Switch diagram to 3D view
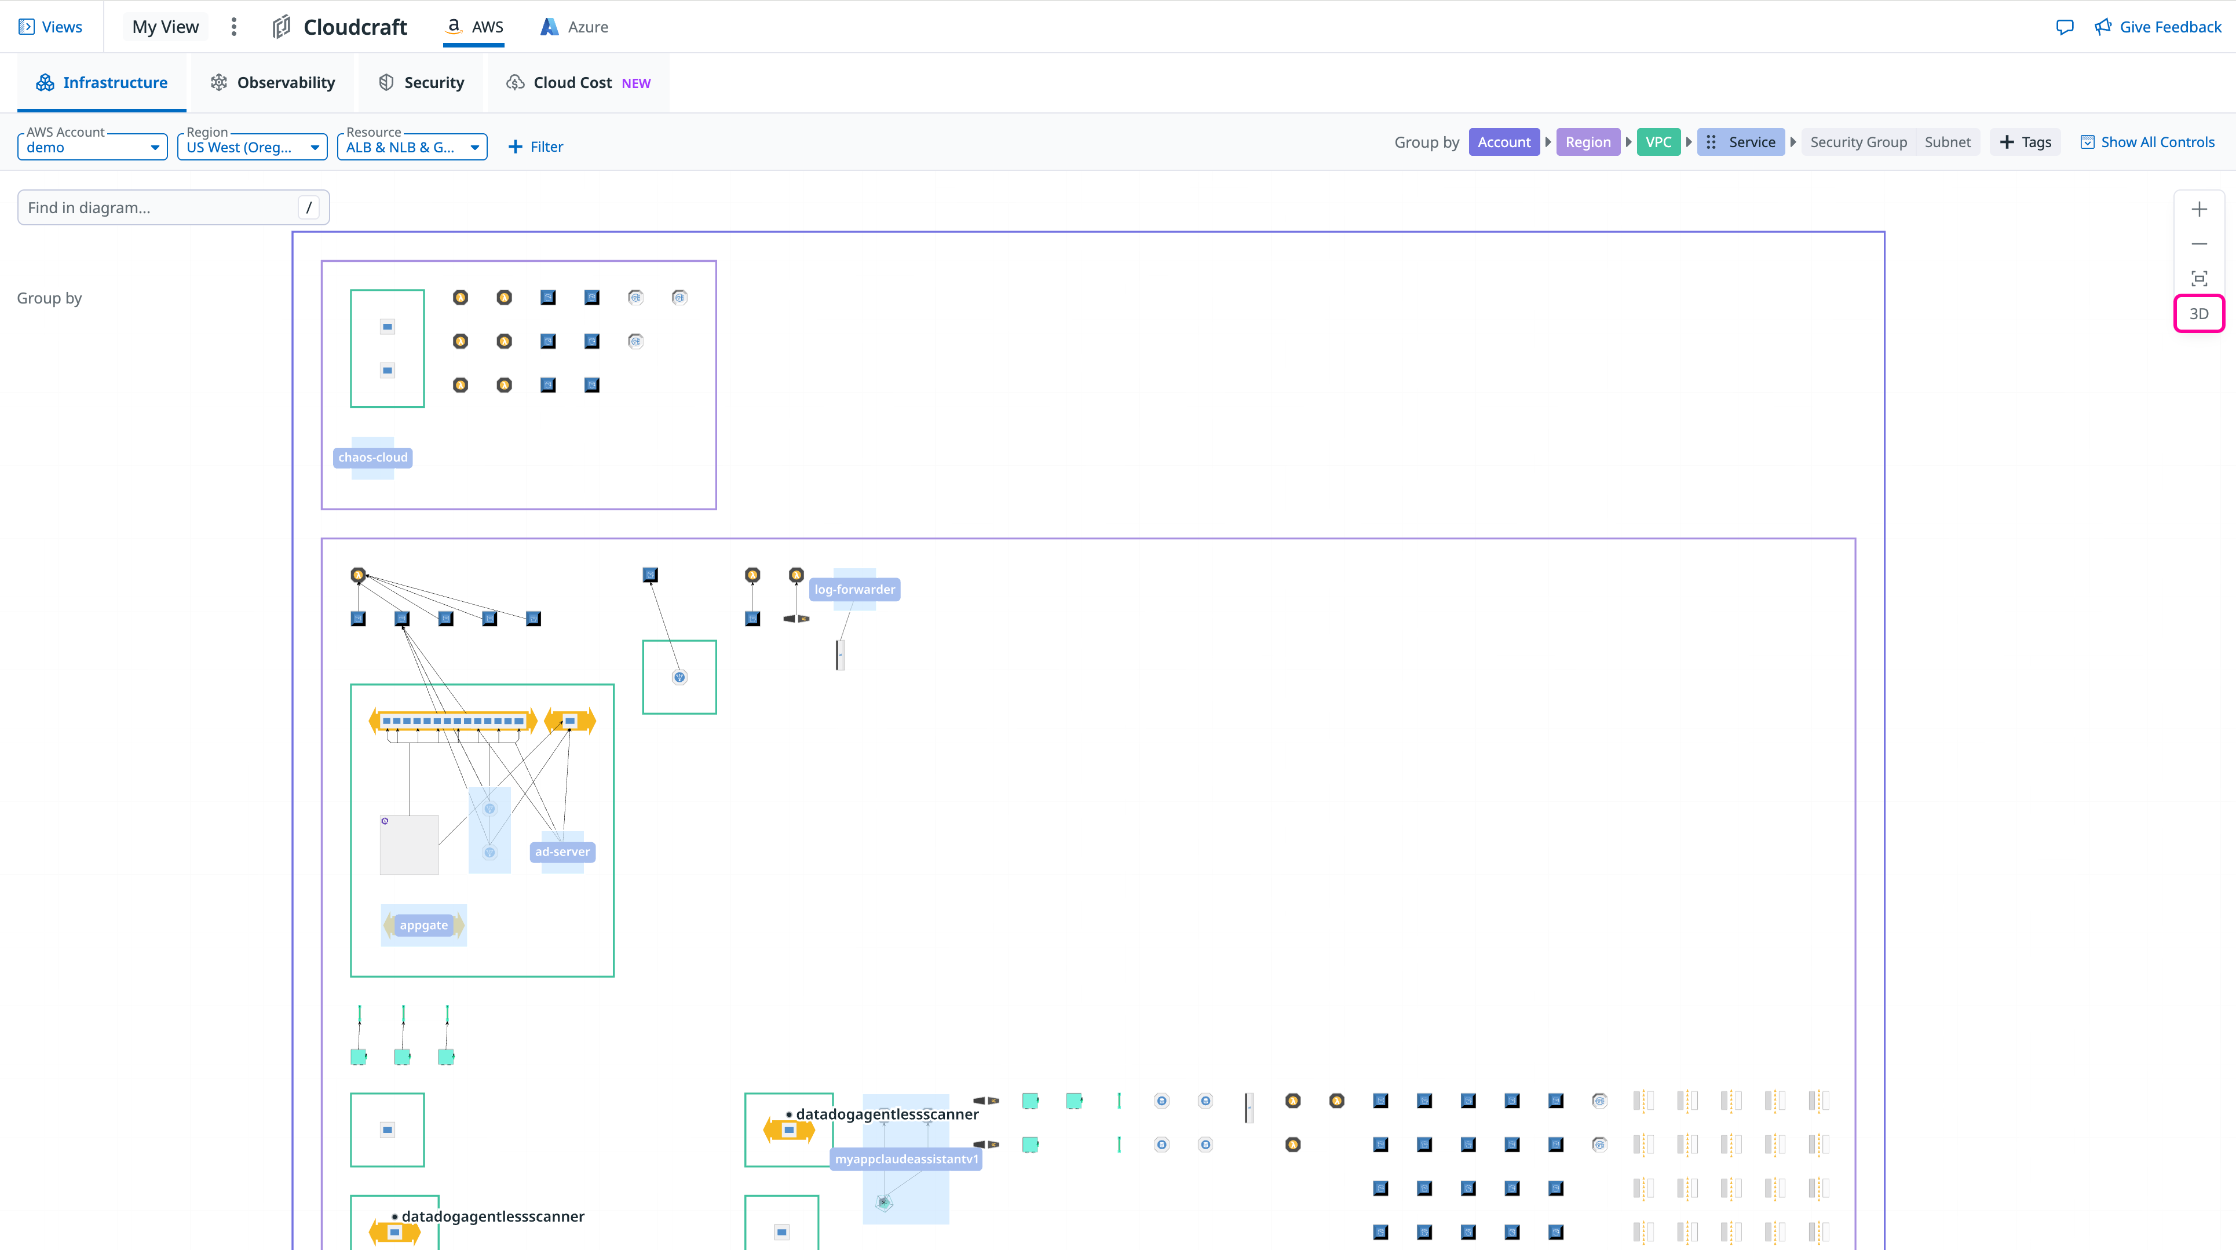The width and height of the screenshot is (2236, 1250). [x=2199, y=313]
